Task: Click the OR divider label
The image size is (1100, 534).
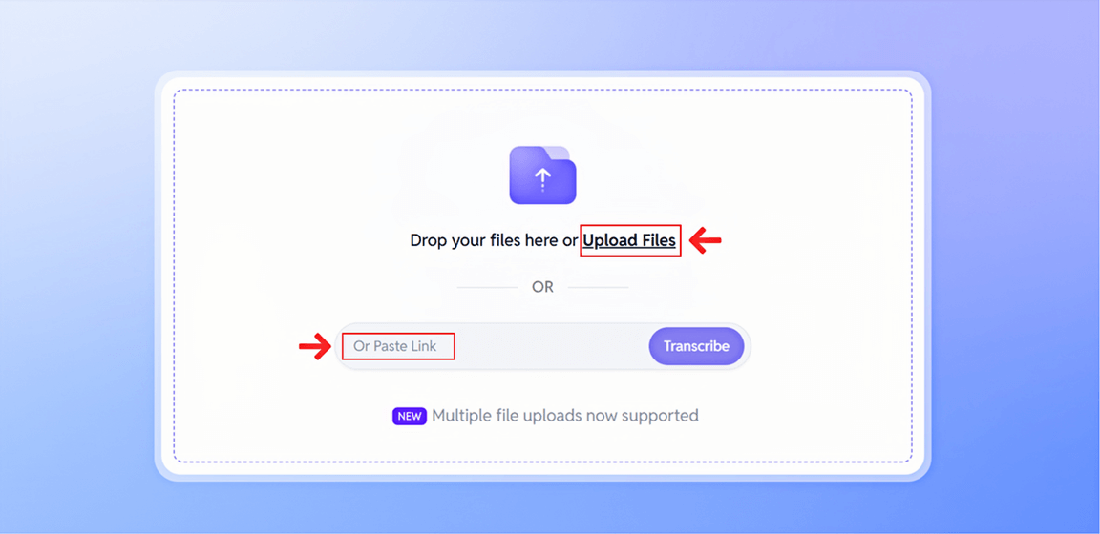Action: (542, 287)
